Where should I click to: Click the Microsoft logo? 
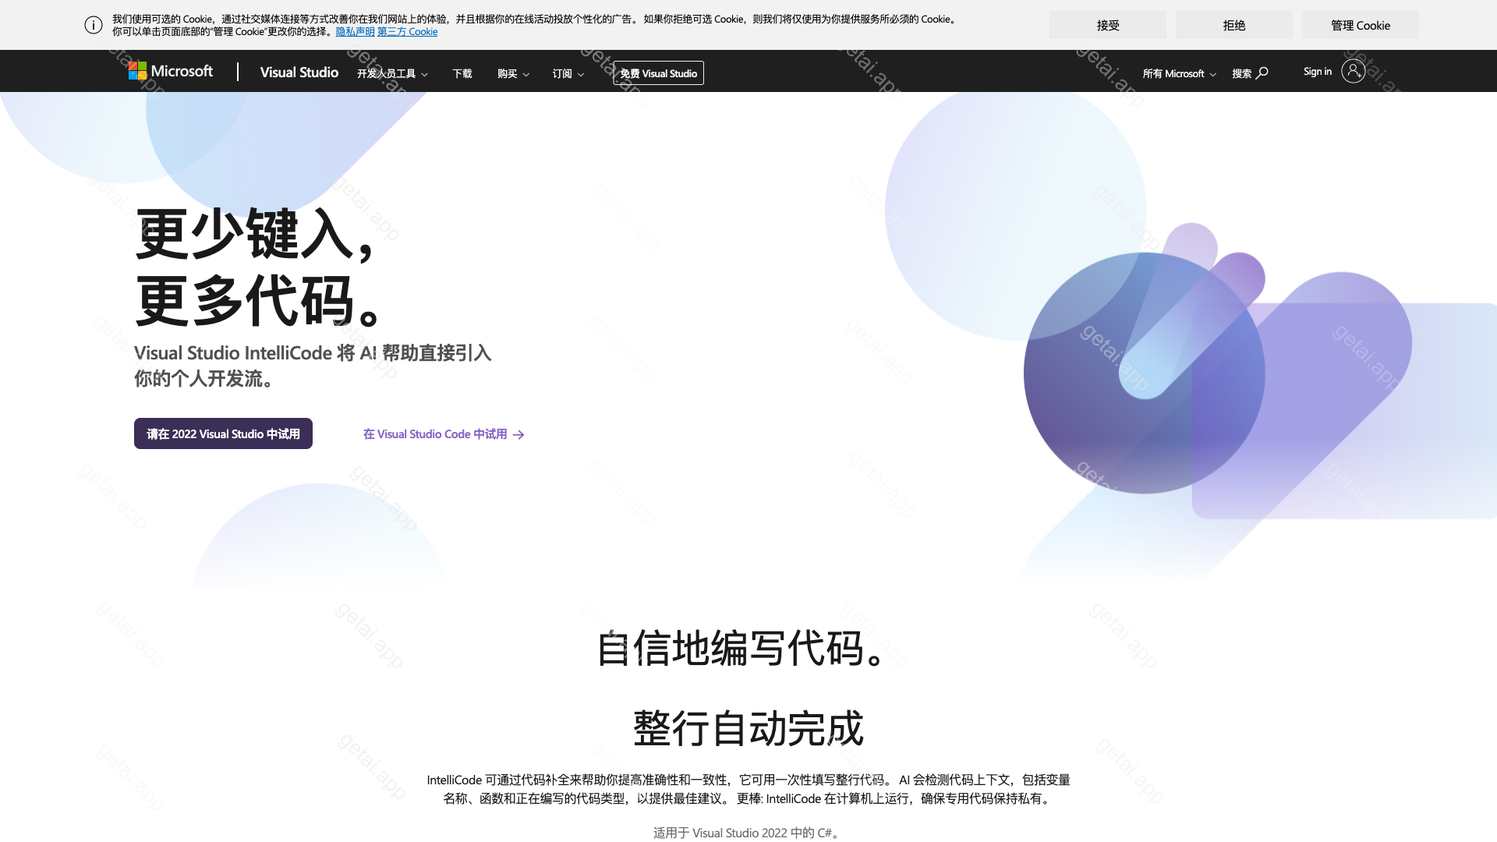[171, 72]
